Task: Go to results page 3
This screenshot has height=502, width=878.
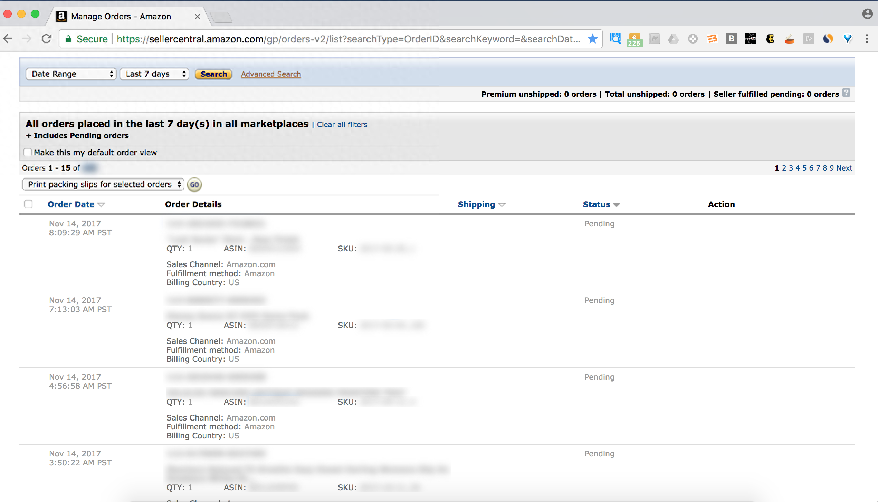Action: [x=791, y=168]
